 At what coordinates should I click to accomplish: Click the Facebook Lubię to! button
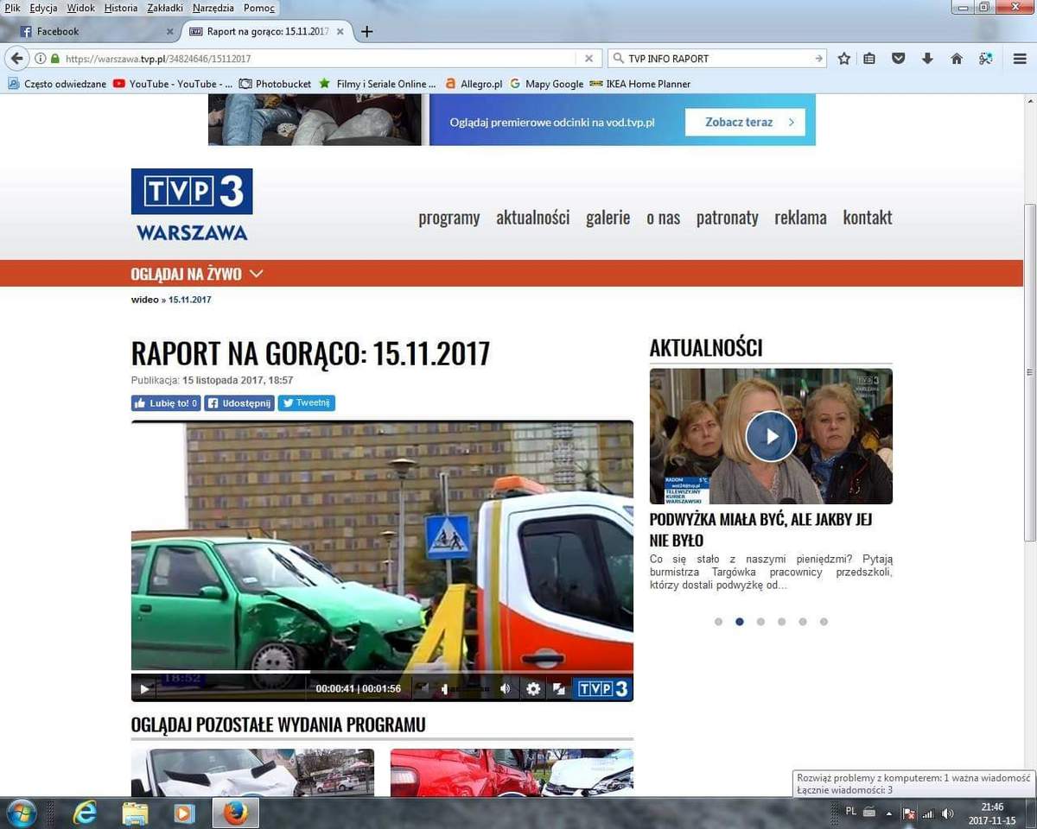tap(166, 403)
